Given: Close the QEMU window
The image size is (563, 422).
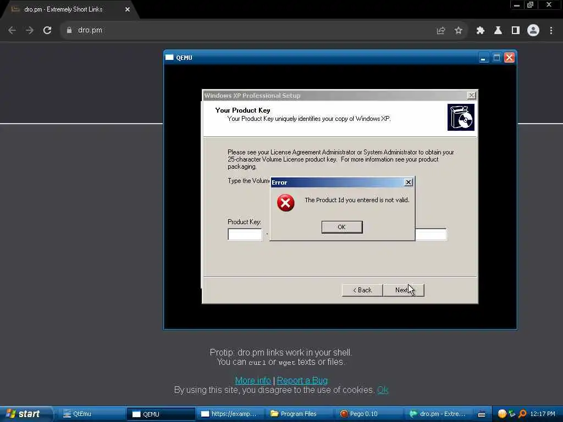Looking at the screenshot, I should [509, 57].
